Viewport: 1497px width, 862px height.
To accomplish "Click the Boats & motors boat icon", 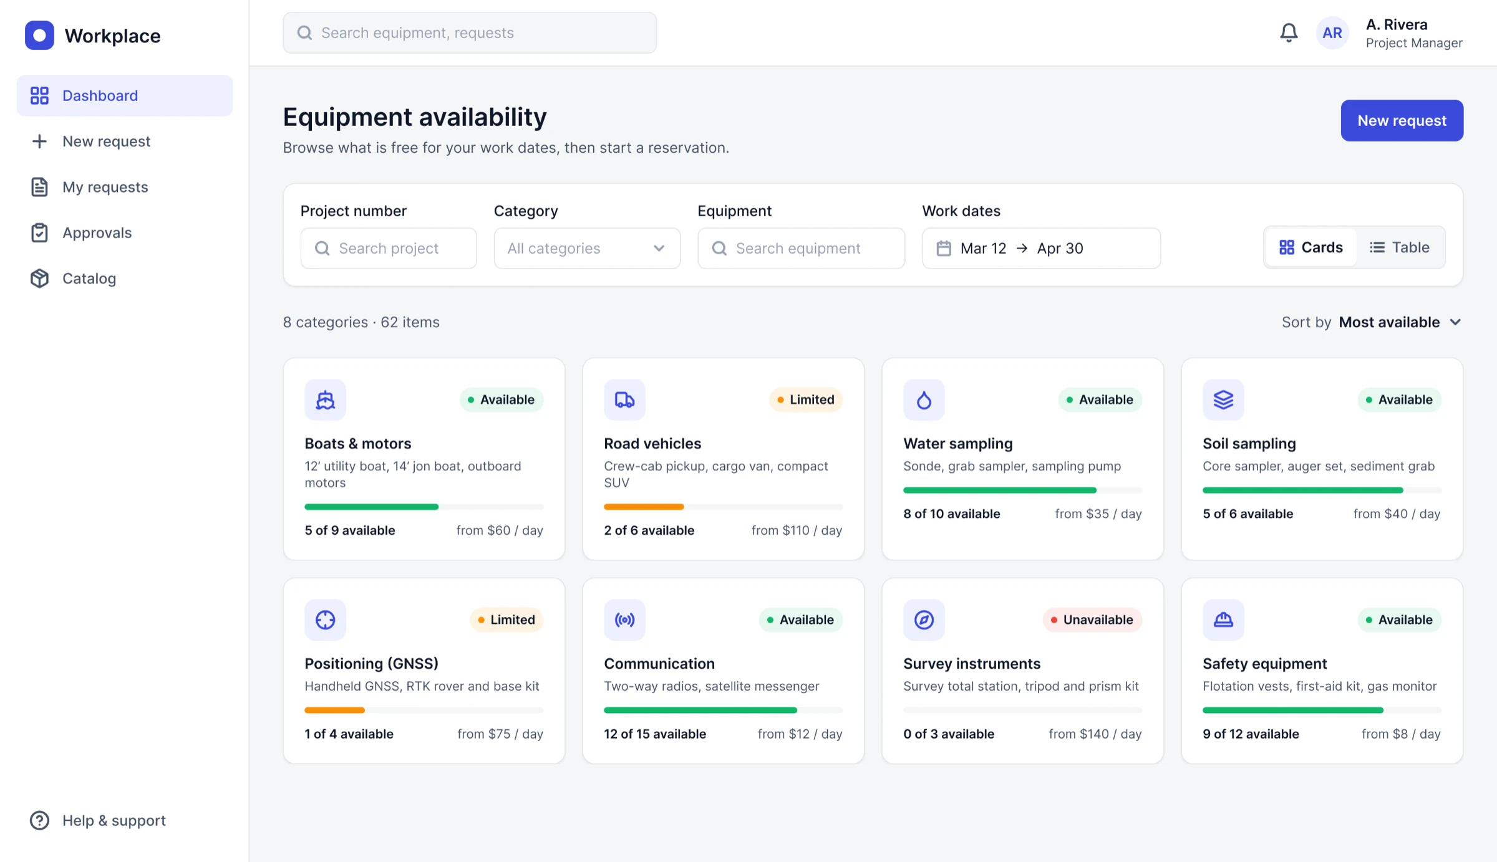I will tap(325, 400).
